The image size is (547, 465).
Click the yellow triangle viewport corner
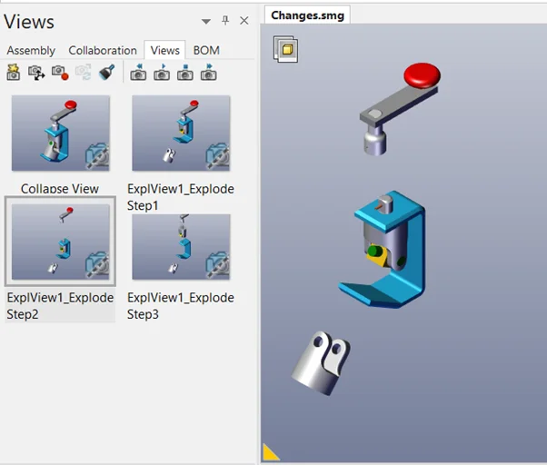[271, 452]
